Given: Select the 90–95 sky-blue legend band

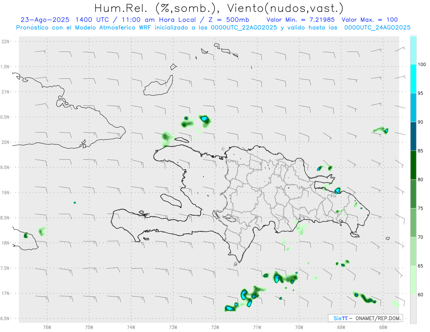Looking at the screenshot, I should [413, 107].
